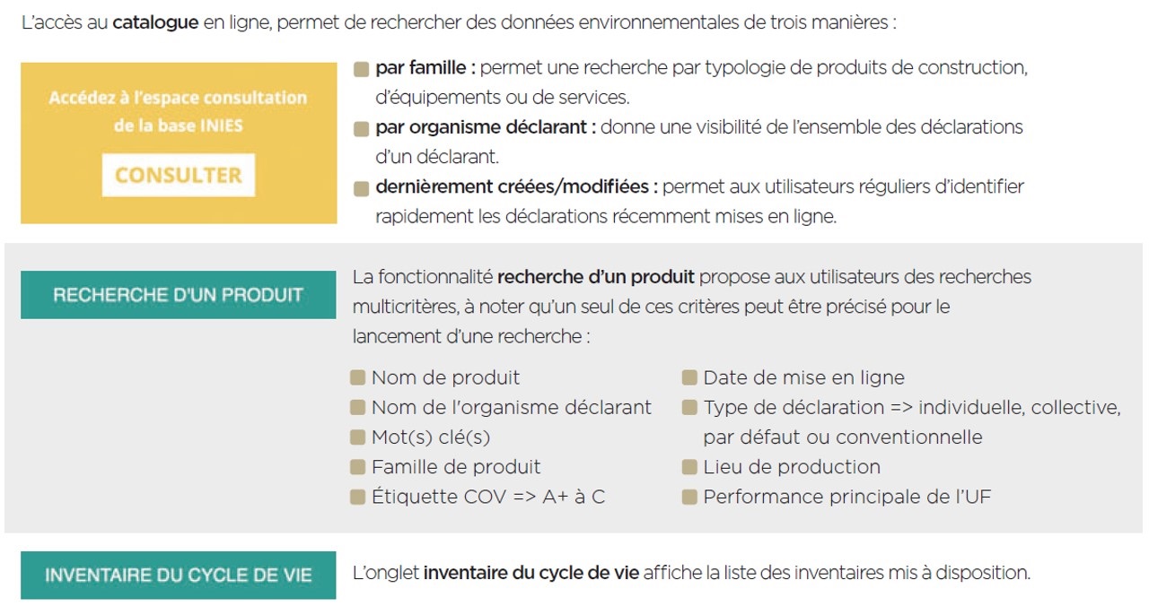Click the bold 'recherche d'un produit' text
The width and height of the screenshot is (1149, 606).
597,276
